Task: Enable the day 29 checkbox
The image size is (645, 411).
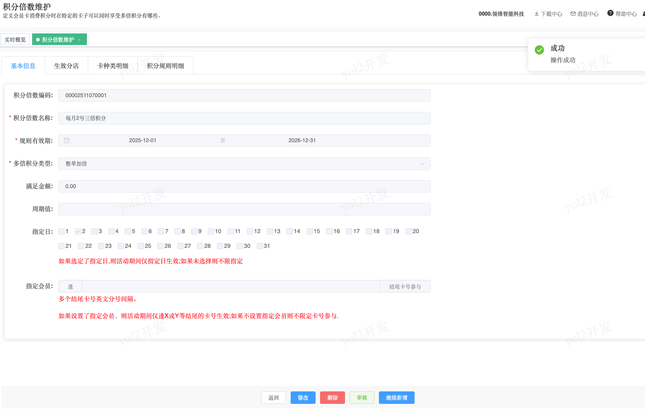Action: [220, 246]
